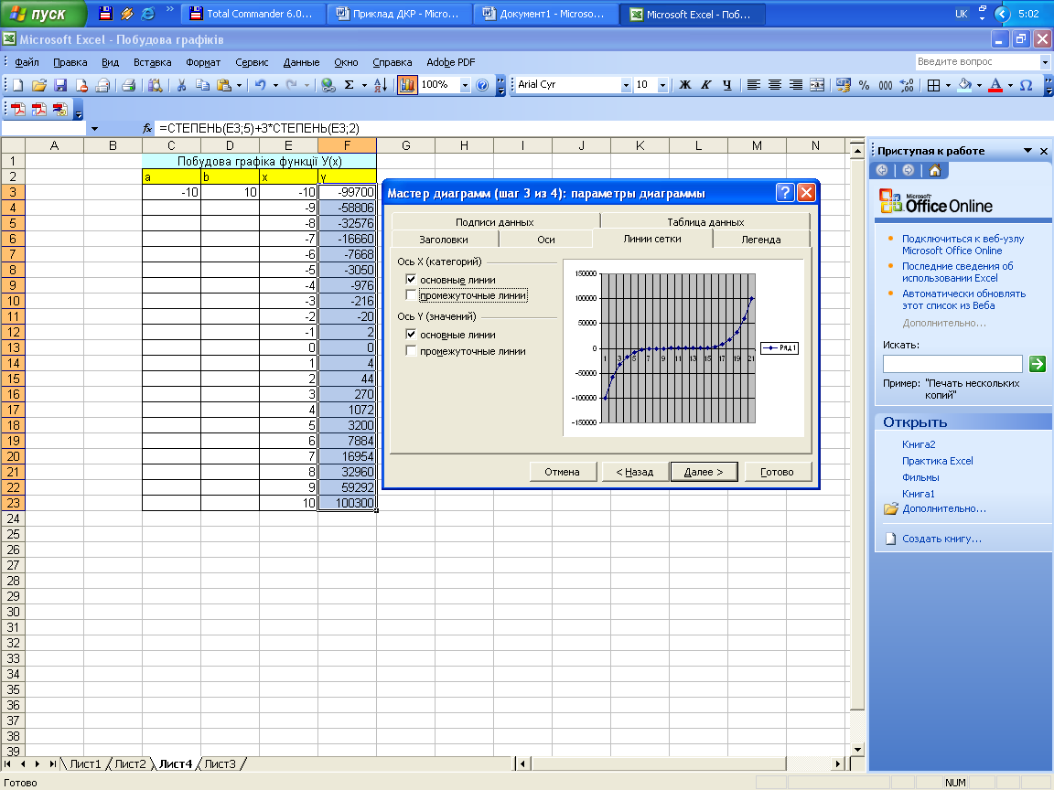1054x790 pixels.
Task: Click the Искать search input field
Action: pos(952,364)
